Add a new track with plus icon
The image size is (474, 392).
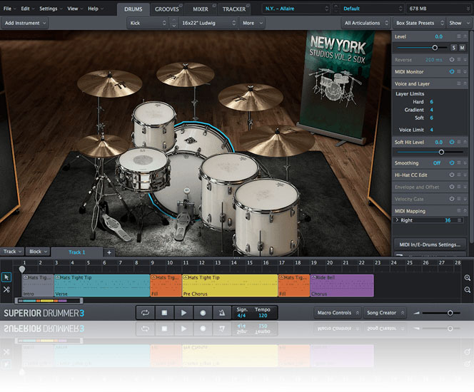click(x=109, y=252)
